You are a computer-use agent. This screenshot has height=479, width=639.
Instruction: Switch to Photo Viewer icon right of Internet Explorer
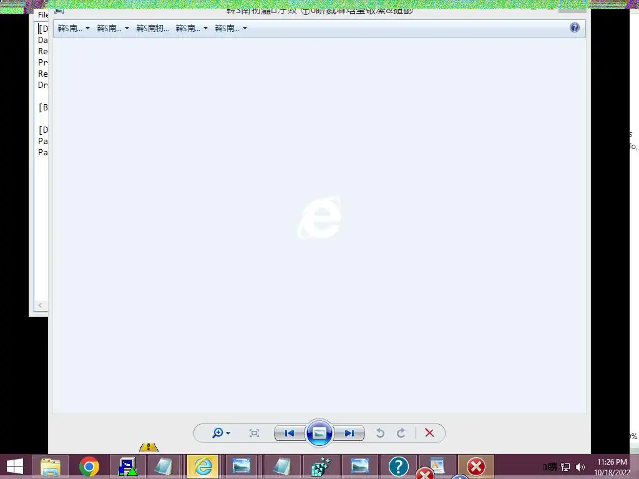point(241,467)
